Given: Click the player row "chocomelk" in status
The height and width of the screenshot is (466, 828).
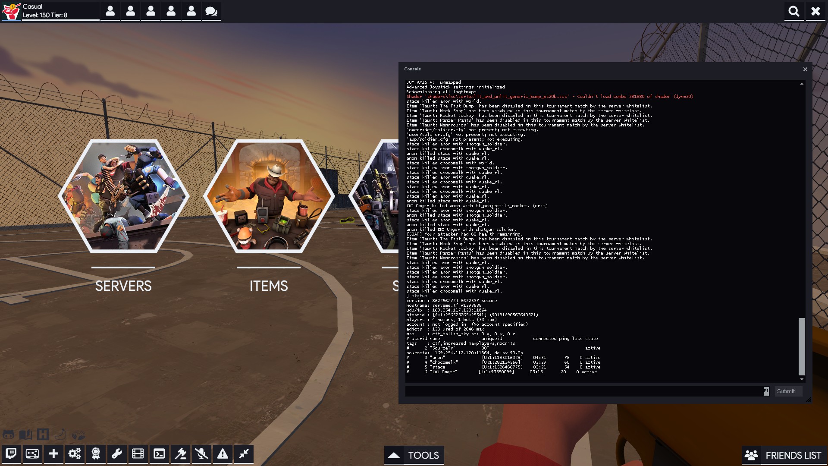Looking at the screenshot, I should click(503, 362).
